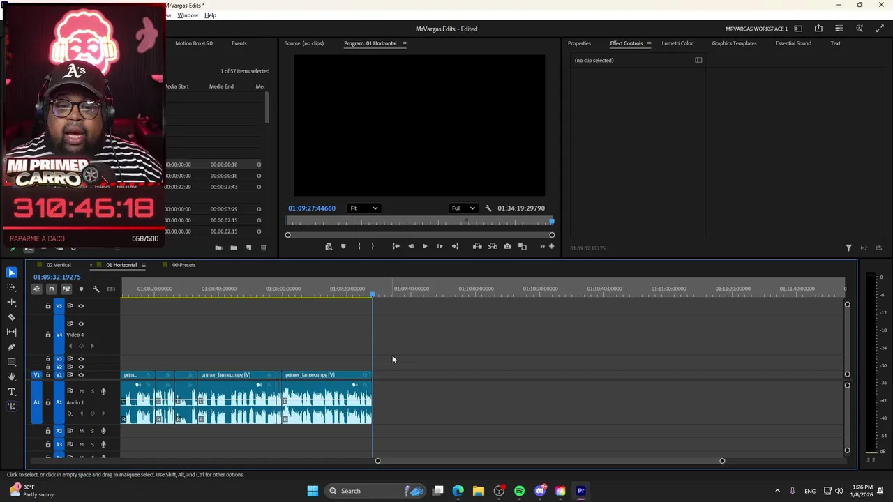The image size is (893, 502).
Task: Switch to the Essential Sound tab
Action: pos(793,43)
